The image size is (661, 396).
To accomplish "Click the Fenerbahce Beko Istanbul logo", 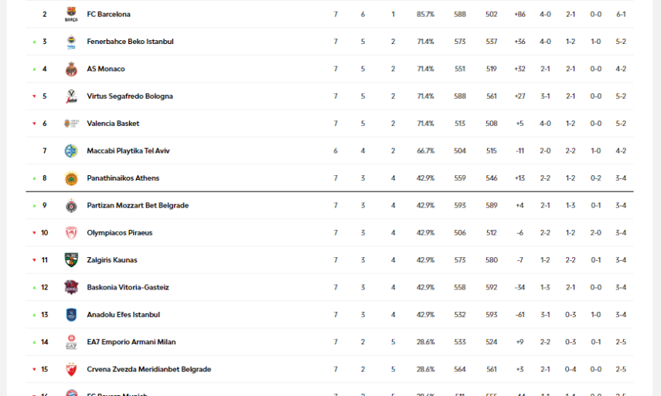I will 71,42.
